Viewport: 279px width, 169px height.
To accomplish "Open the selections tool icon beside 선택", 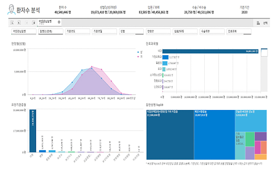I will point(258,23).
